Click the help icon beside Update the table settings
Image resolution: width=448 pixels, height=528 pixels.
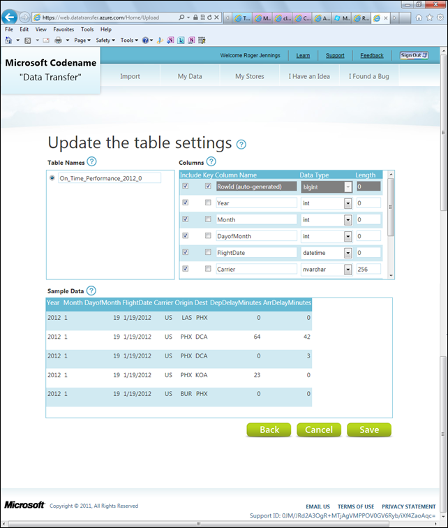(x=241, y=145)
